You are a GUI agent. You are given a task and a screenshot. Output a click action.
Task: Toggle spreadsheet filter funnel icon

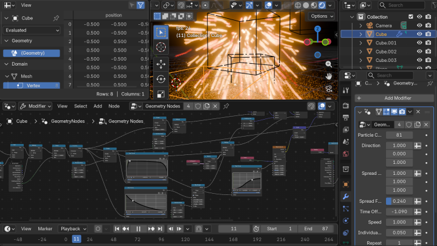(x=140, y=5)
